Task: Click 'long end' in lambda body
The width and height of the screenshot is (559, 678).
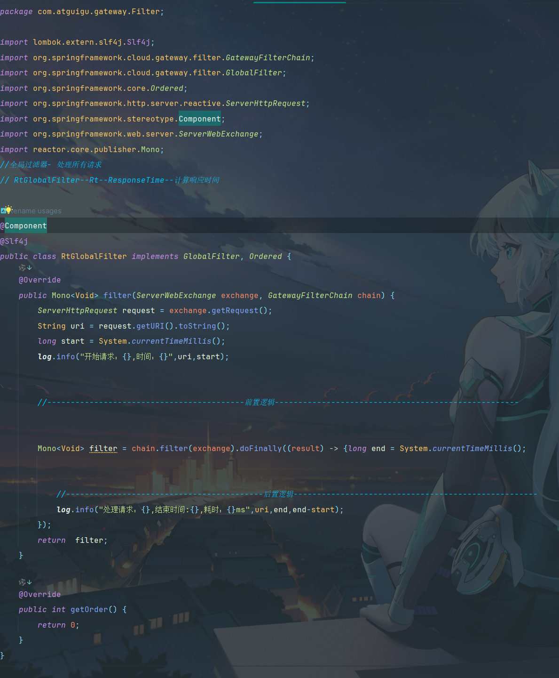Action: 367,449
